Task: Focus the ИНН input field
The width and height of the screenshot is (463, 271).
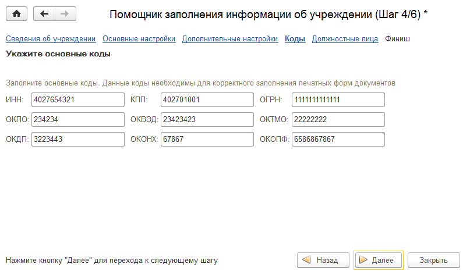Action: point(78,100)
